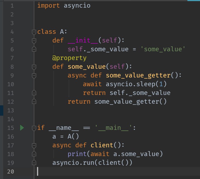Viewport: 200px width, 179px height.
Task: Click line number 7 in gutter
Action: [x=12, y=58]
